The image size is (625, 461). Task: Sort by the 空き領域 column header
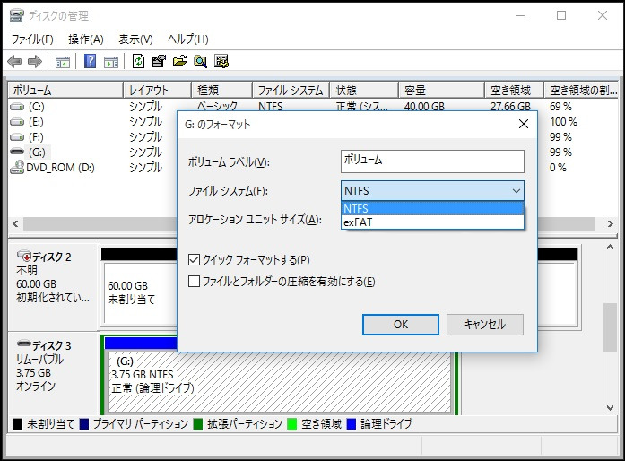point(515,90)
